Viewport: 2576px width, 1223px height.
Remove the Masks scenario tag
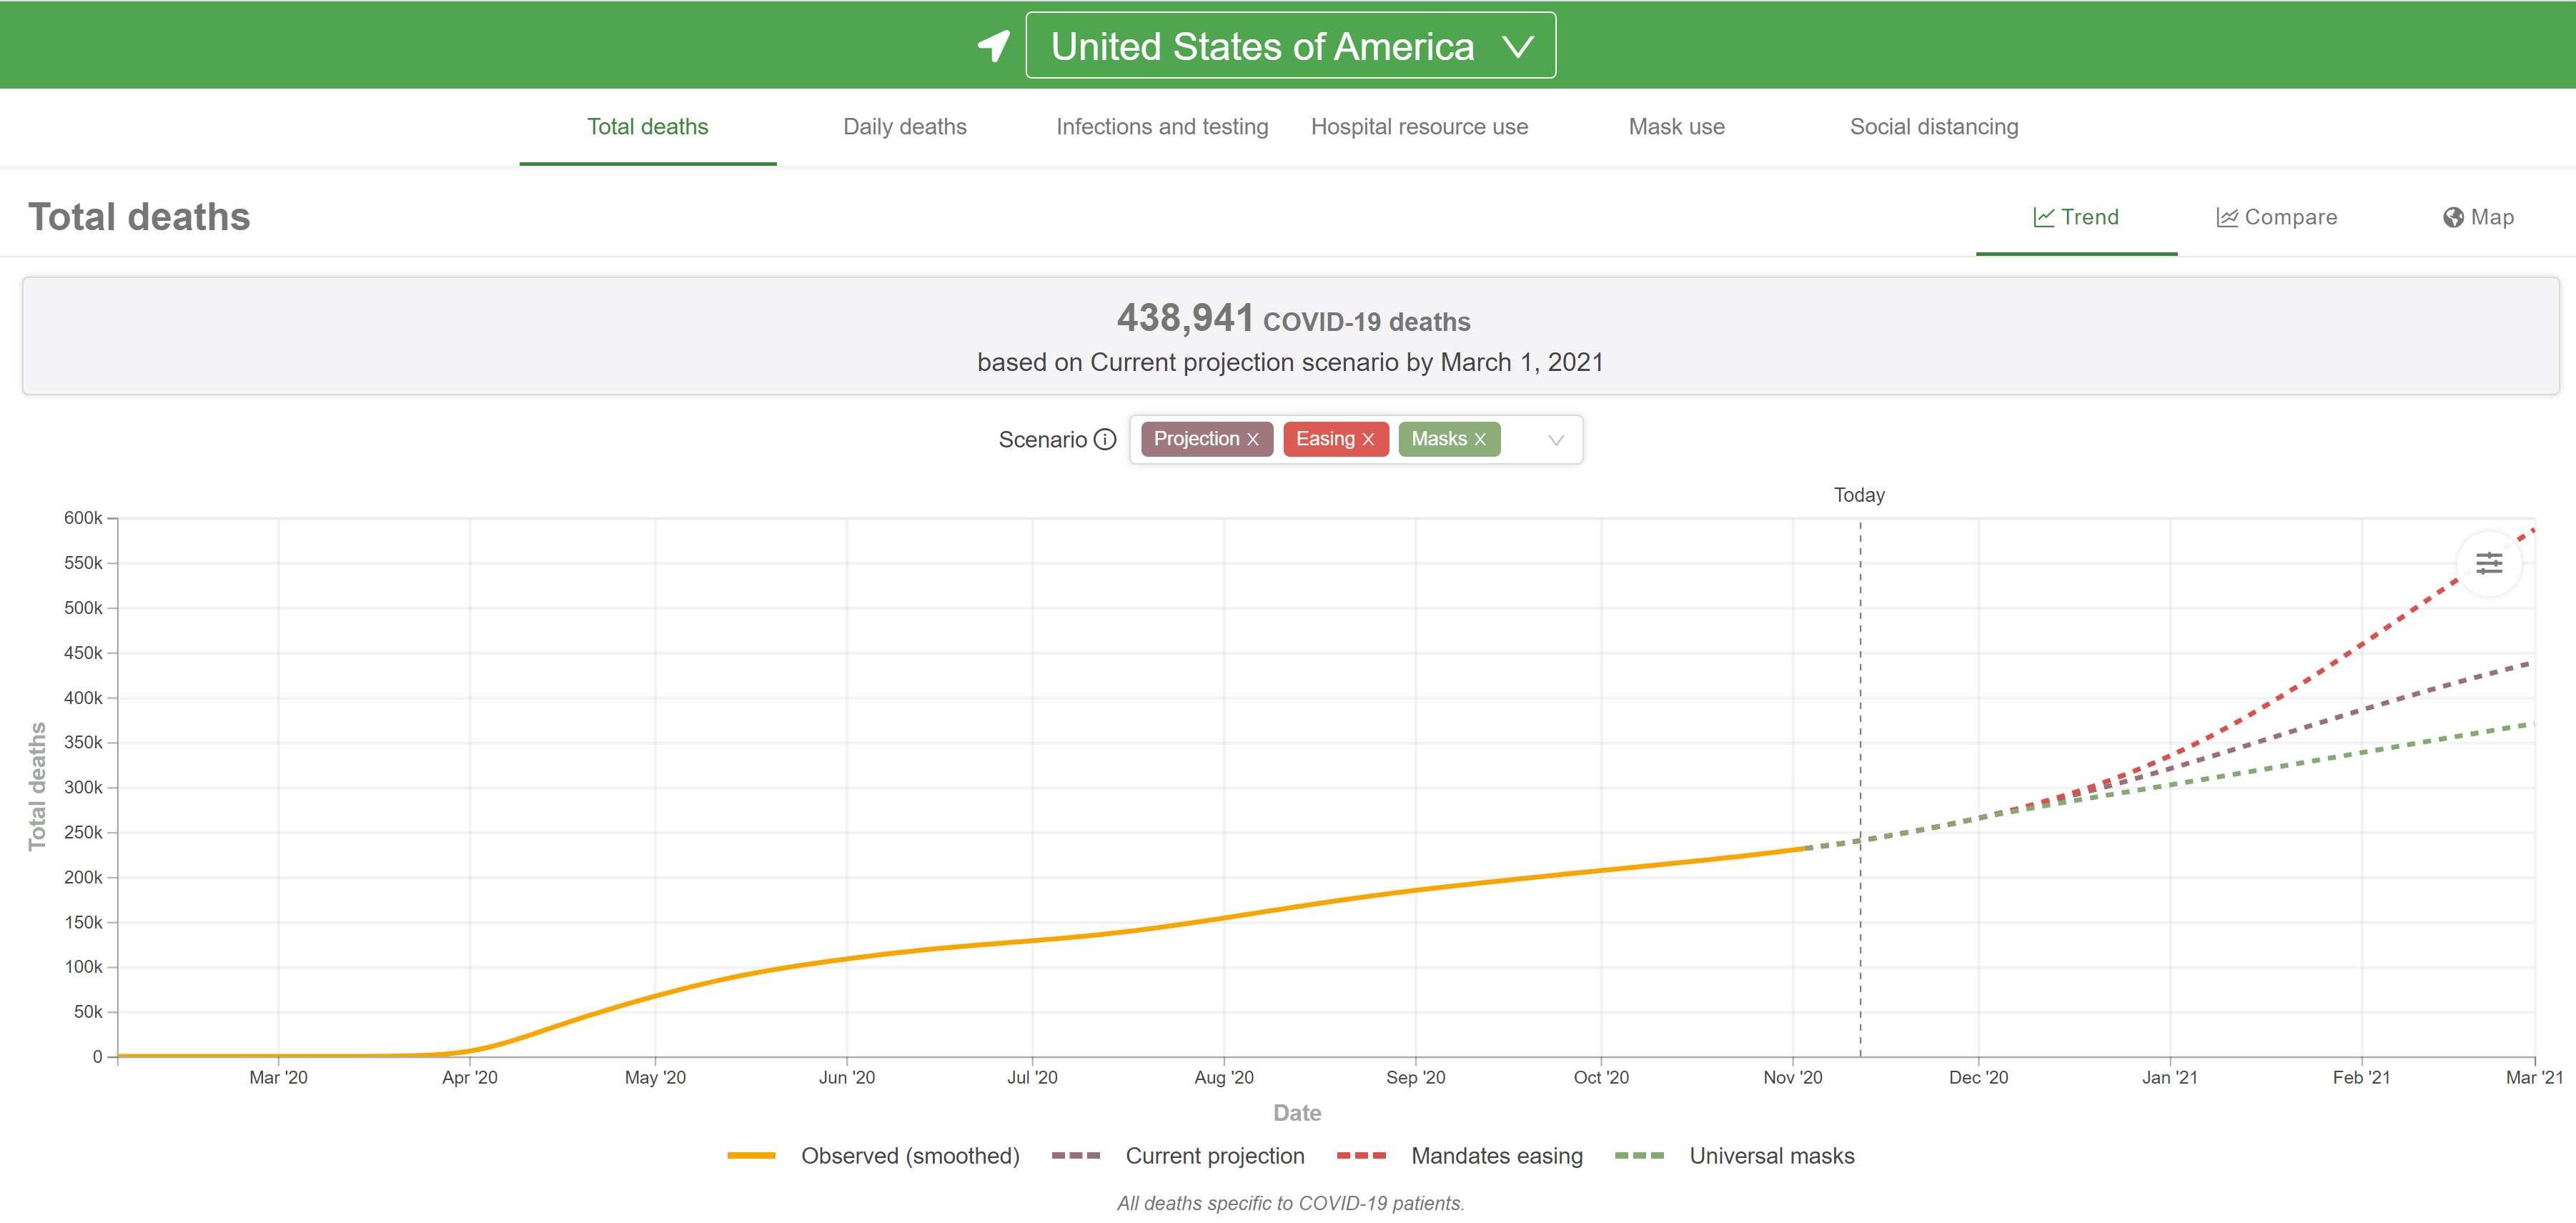pos(1480,440)
